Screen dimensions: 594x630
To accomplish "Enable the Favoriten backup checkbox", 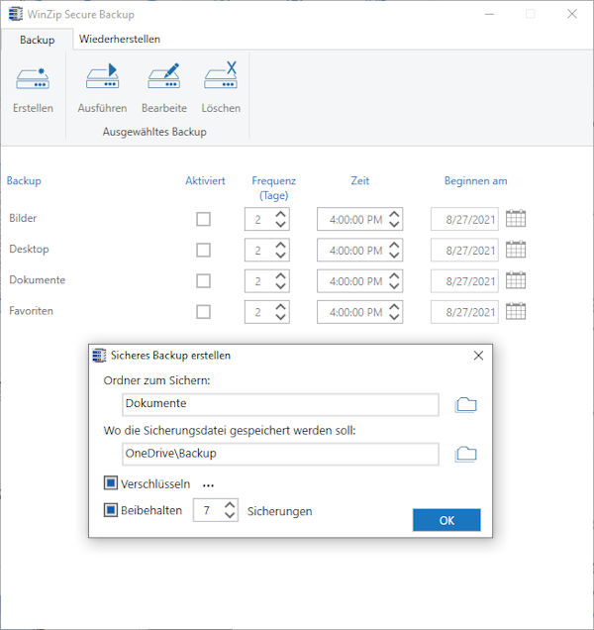I will [203, 312].
